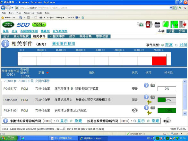The height and width of the screenshot is (141, 188).
Task: Click the printer icon at bottom right
Action: [167, 121]
